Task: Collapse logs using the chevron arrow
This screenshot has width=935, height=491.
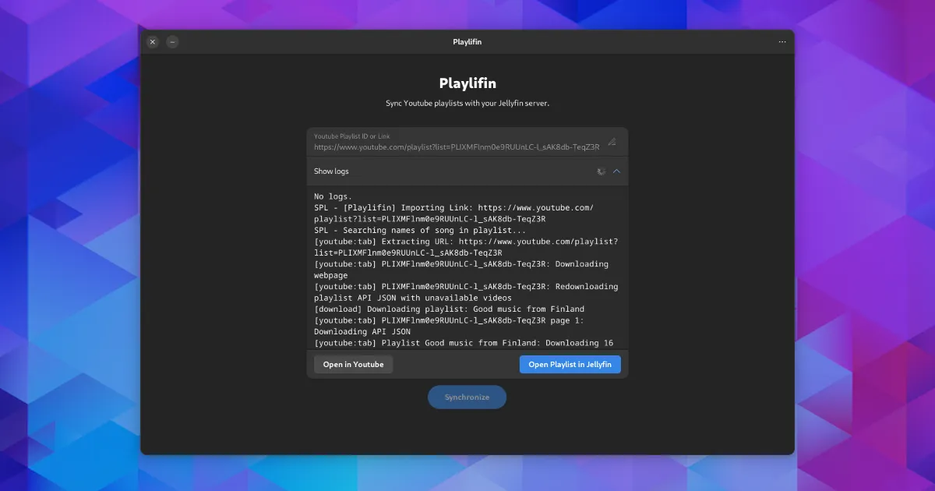Action: point(616,171)
